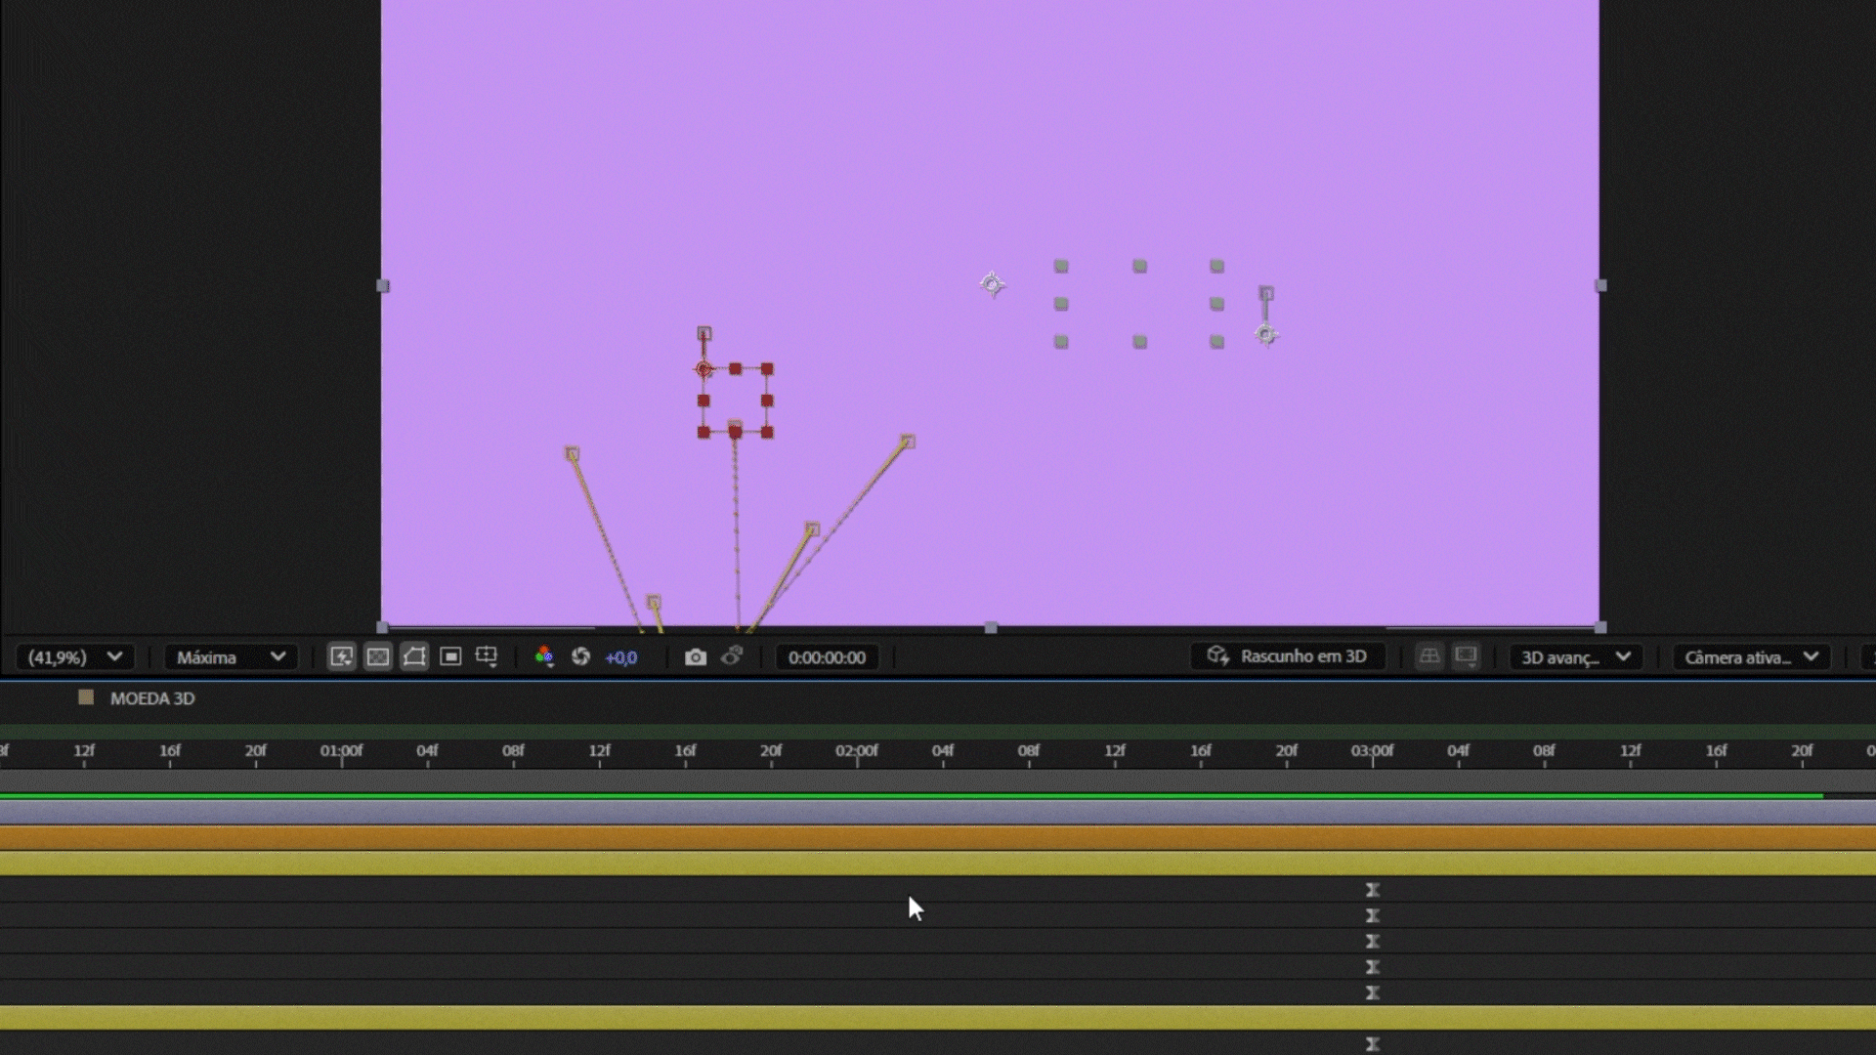1876x1055 pixels.
Task: Click left edge midpoint handle of composition frame
Action: 383,286
